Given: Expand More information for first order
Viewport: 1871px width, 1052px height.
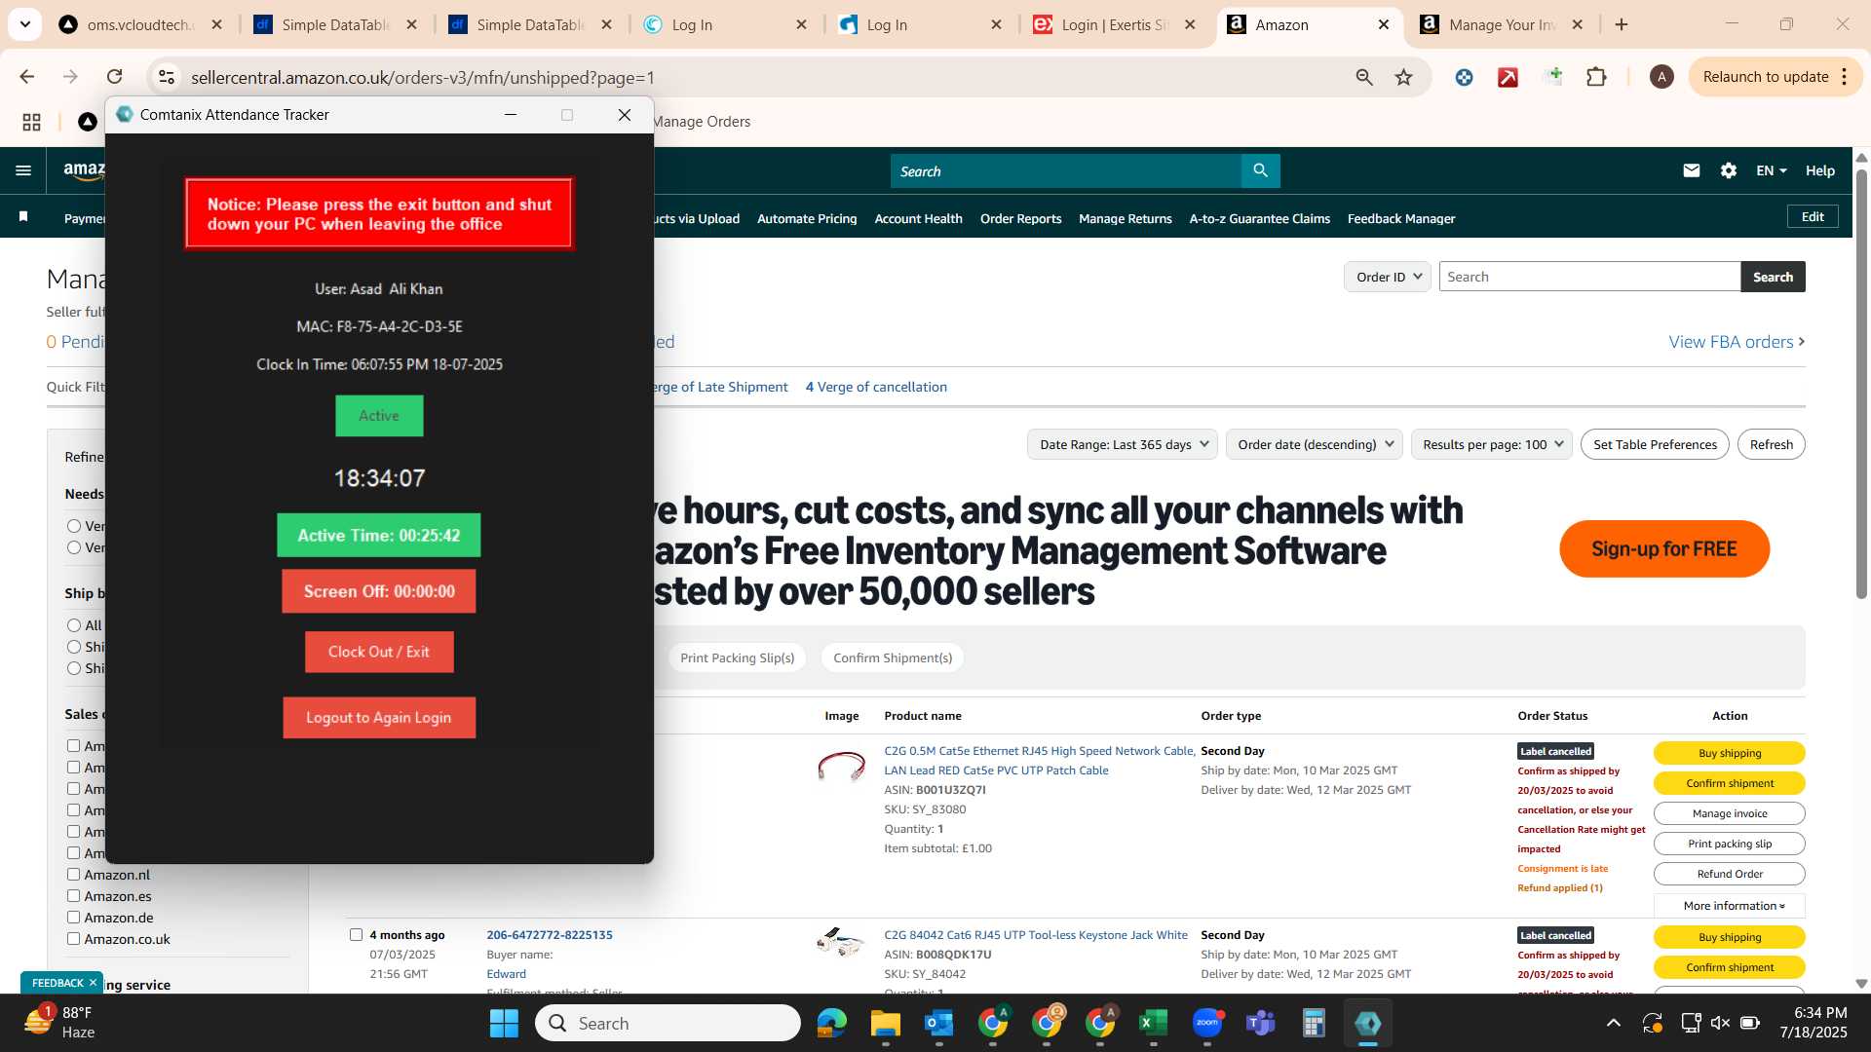Looking at the screenshot, I should 1730,906.
